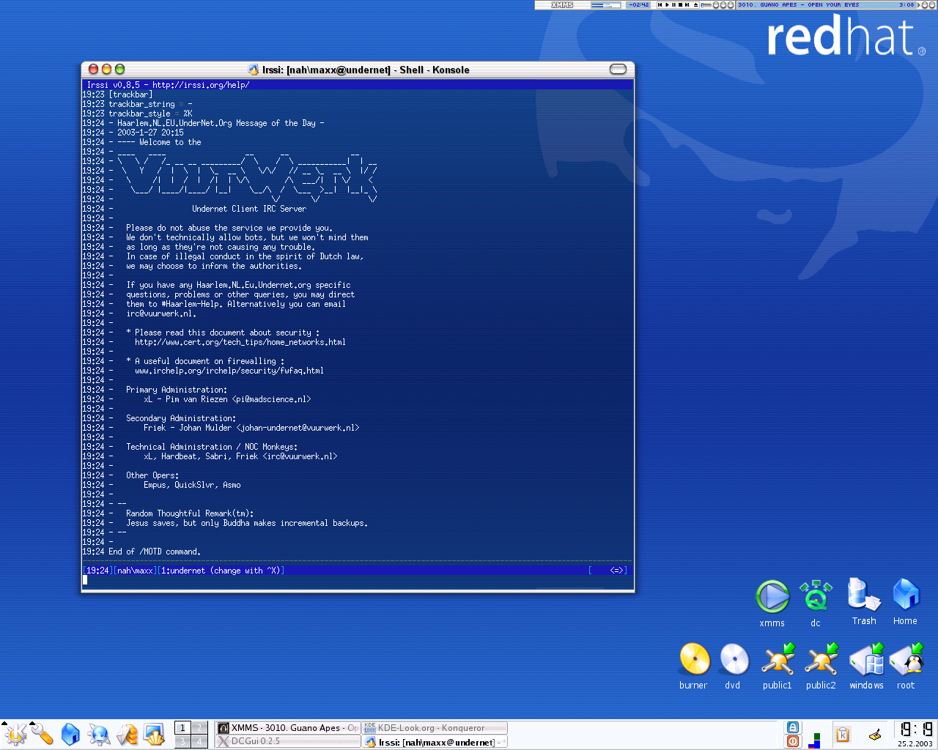This screenshot has height=750, width=938.
Task: Switch to DCGui 0.2.5 taskbar entry
Action: 288,741
